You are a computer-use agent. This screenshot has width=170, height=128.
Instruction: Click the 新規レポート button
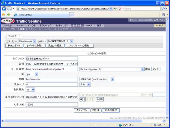pyautogui.click(x=14, y=46)
